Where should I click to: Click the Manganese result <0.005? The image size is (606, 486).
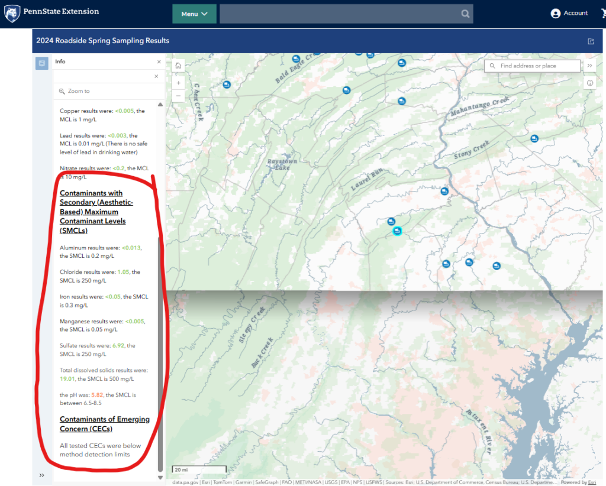(x=134, y=321)
